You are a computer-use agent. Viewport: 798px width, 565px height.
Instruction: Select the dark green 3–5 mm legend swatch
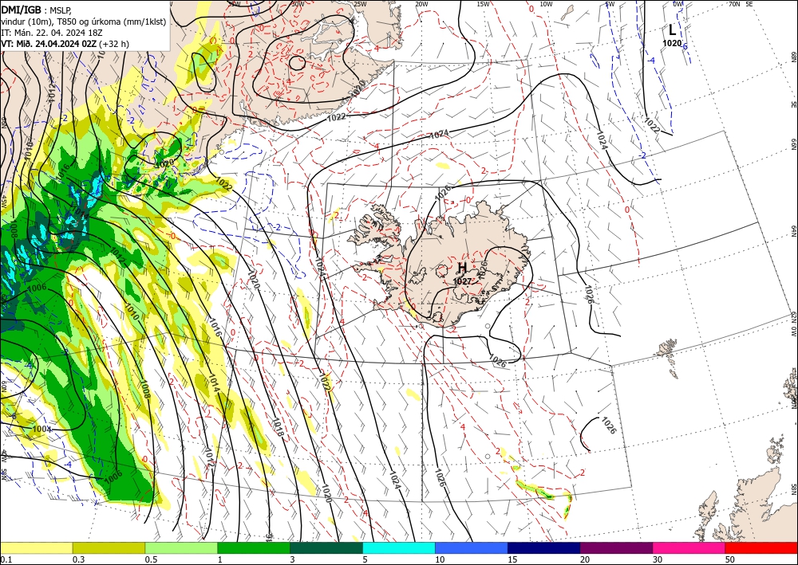click(x=326, y=547)
